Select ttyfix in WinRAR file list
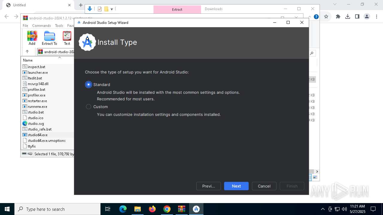Image resolution: width=383 pixels, height=215 pixels. point(32,146)
